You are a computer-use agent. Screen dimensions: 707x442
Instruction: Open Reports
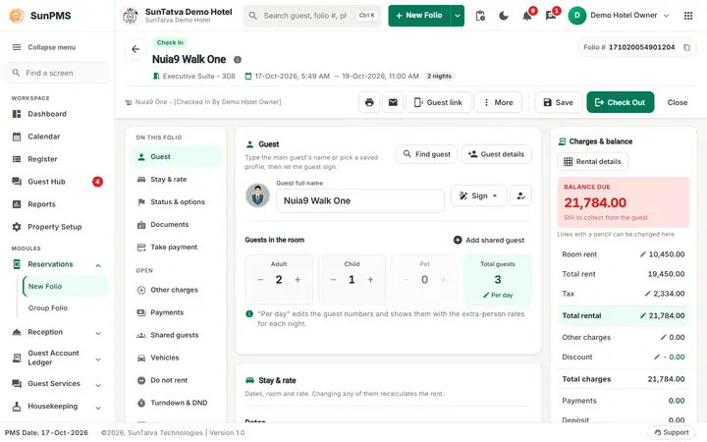pyautogui.click(x=57, y=204)
